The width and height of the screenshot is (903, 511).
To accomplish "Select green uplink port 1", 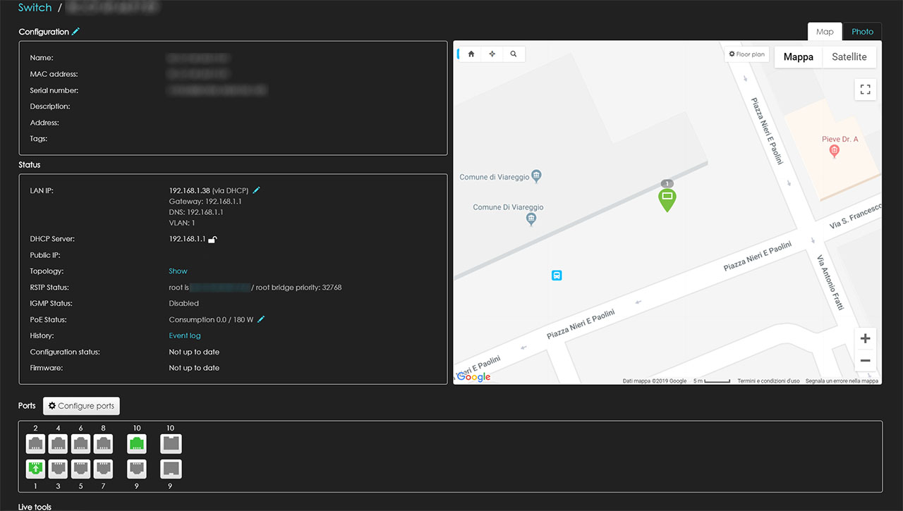I will click(x=35, y=469).
